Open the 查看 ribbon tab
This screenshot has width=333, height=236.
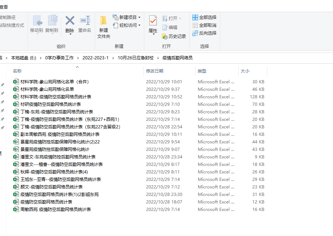pos(4,7)
